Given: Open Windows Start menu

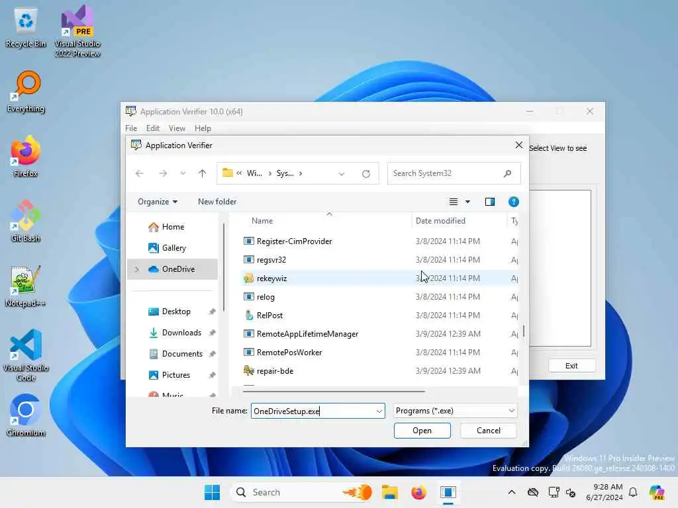Looking at the screenshot, I should tap(212, 492).
